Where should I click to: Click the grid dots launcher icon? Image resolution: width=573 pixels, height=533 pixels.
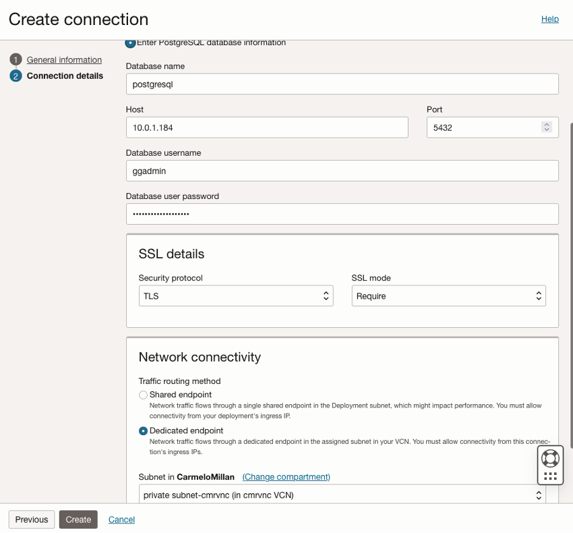(x=550, y=476)
